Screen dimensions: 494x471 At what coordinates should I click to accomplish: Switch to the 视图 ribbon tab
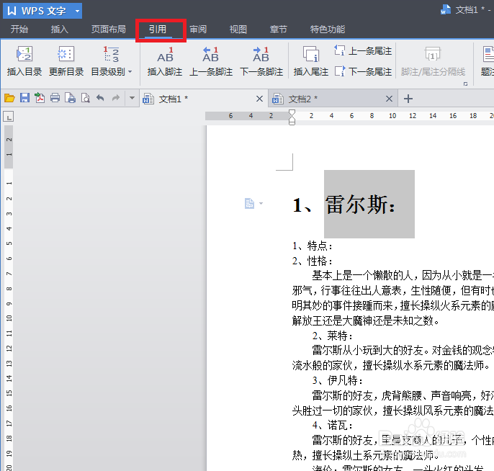(238, 30)
